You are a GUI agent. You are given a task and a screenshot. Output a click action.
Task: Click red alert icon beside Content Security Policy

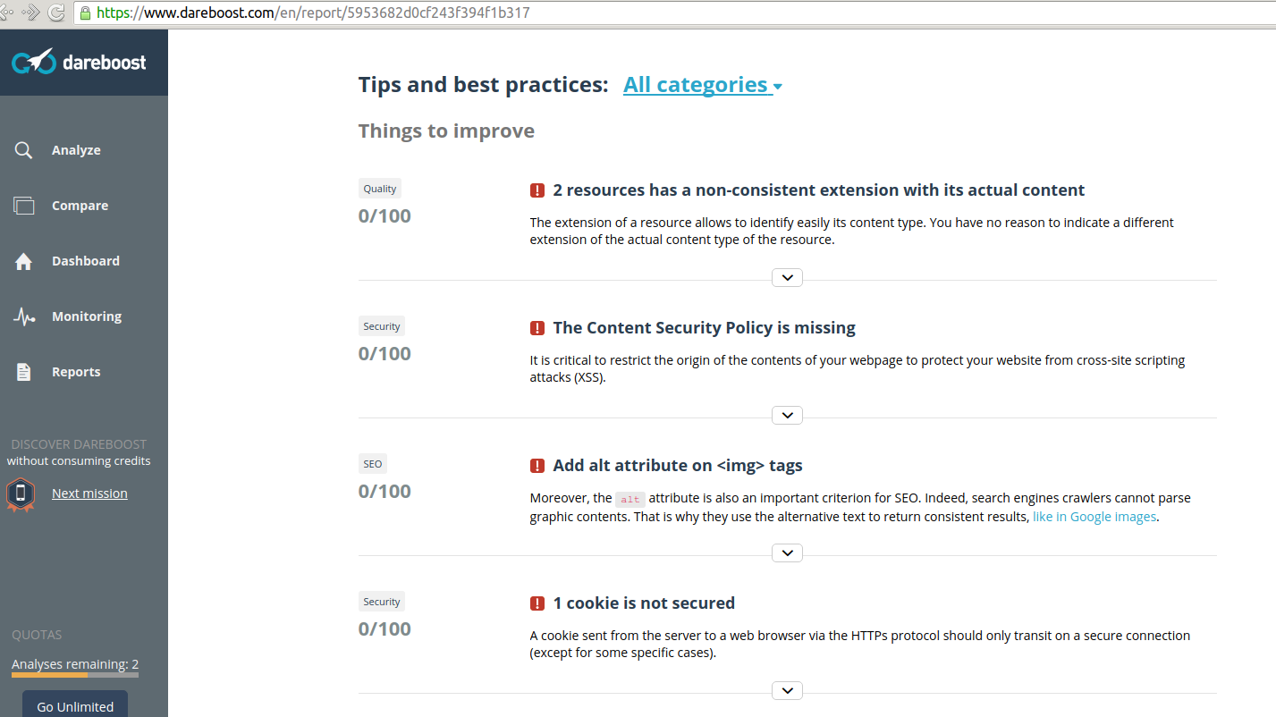coord(537,328)
